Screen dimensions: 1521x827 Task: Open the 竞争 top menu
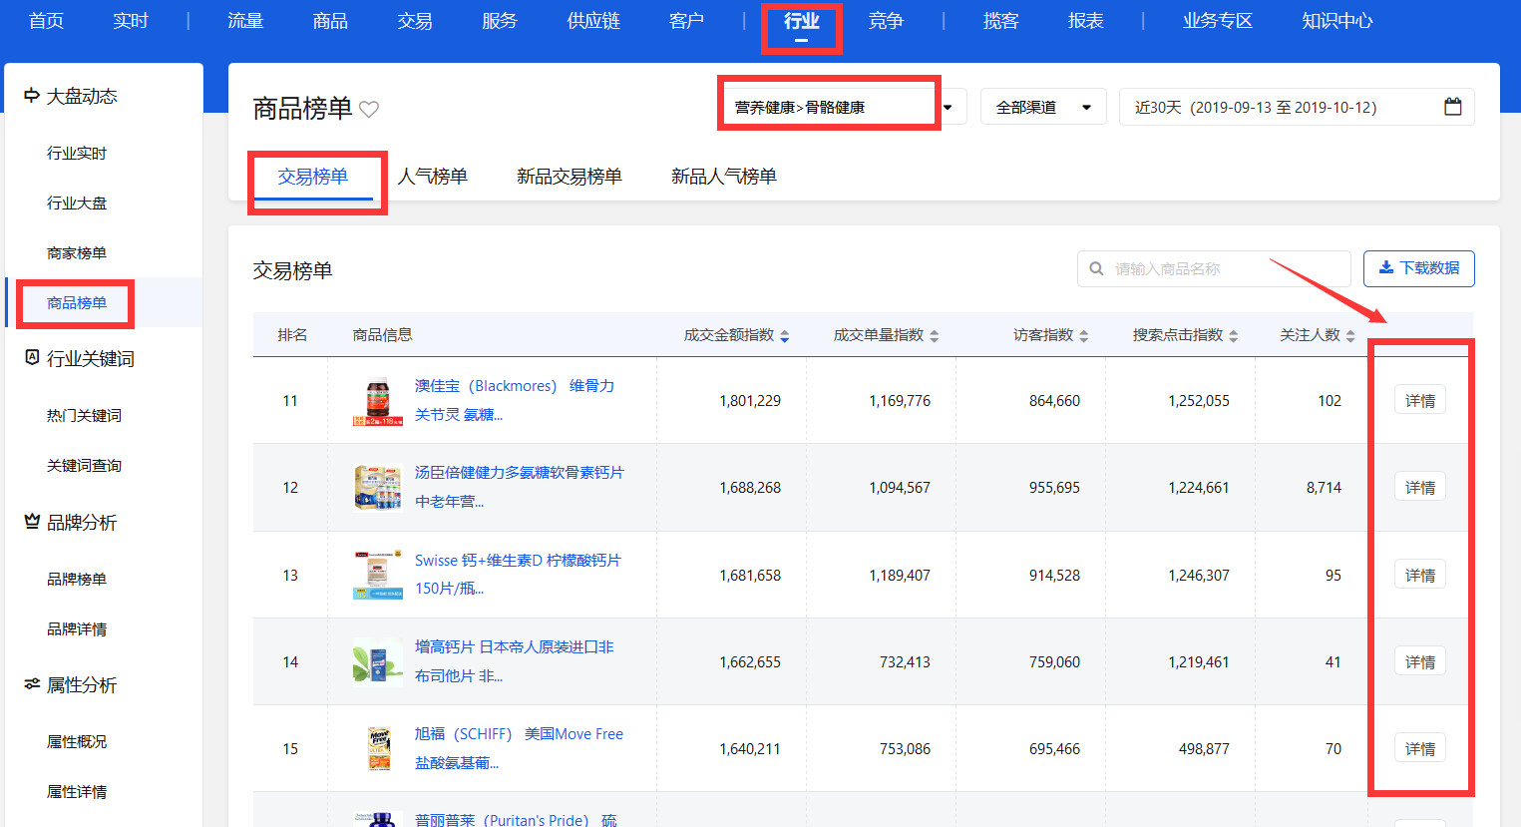(x=886, y=21)
